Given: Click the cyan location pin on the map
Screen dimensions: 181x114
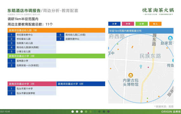Looking at the screenshot, I should pyautogui.click(x=141, y=66).
